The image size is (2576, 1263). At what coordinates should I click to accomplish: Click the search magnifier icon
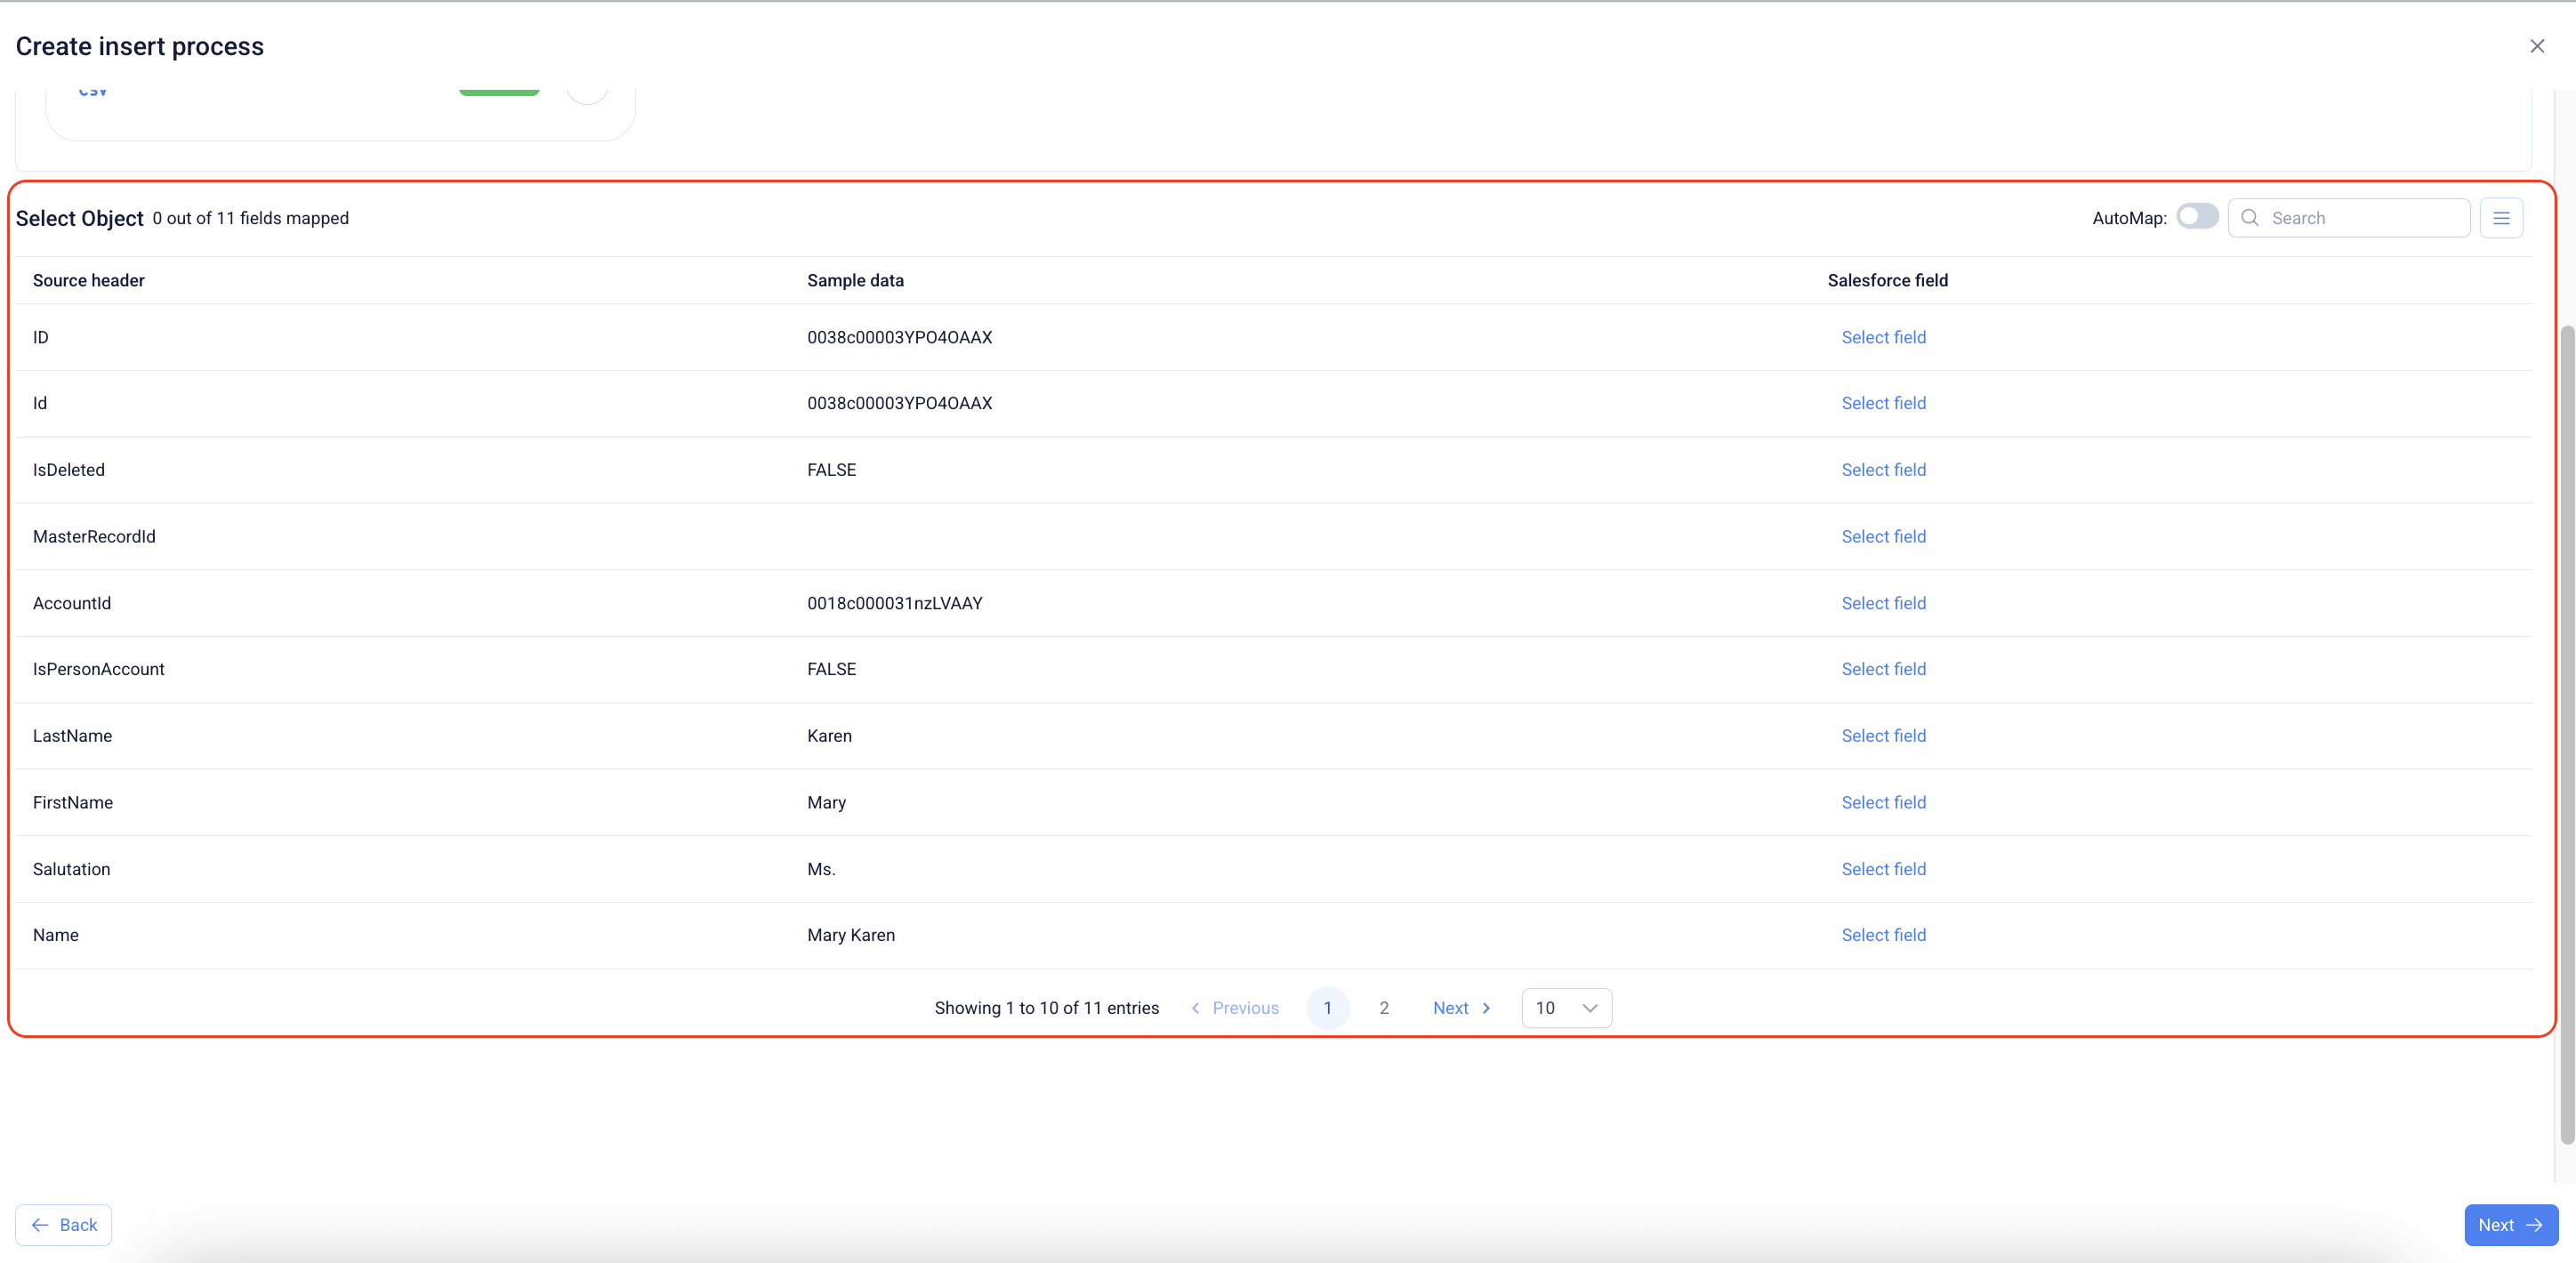2249,218
